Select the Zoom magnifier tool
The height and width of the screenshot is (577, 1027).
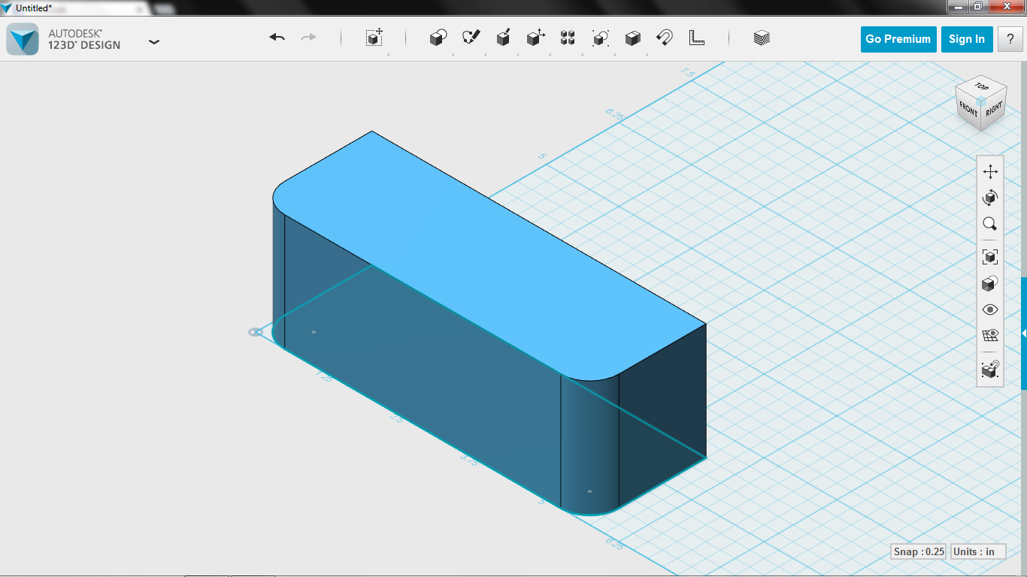(x=990, y=224)
